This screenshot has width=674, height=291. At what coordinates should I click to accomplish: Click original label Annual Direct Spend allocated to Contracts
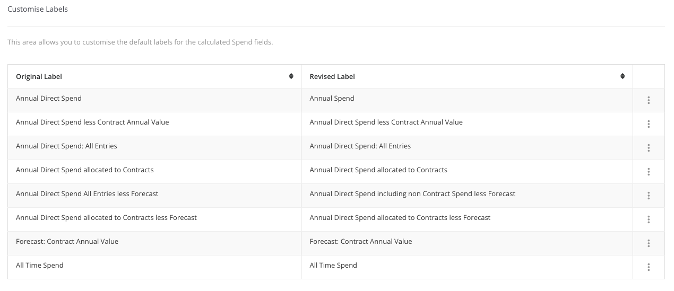tap(85, 170)
